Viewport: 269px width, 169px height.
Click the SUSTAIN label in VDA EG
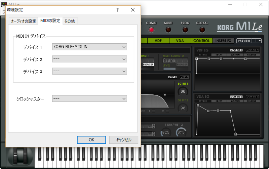click(x=235, y=101)
